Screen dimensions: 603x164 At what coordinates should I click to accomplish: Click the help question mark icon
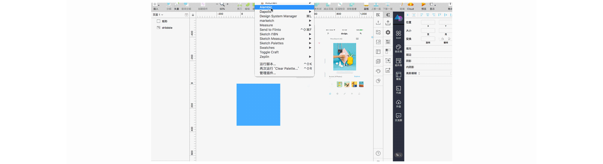point(378,153)
